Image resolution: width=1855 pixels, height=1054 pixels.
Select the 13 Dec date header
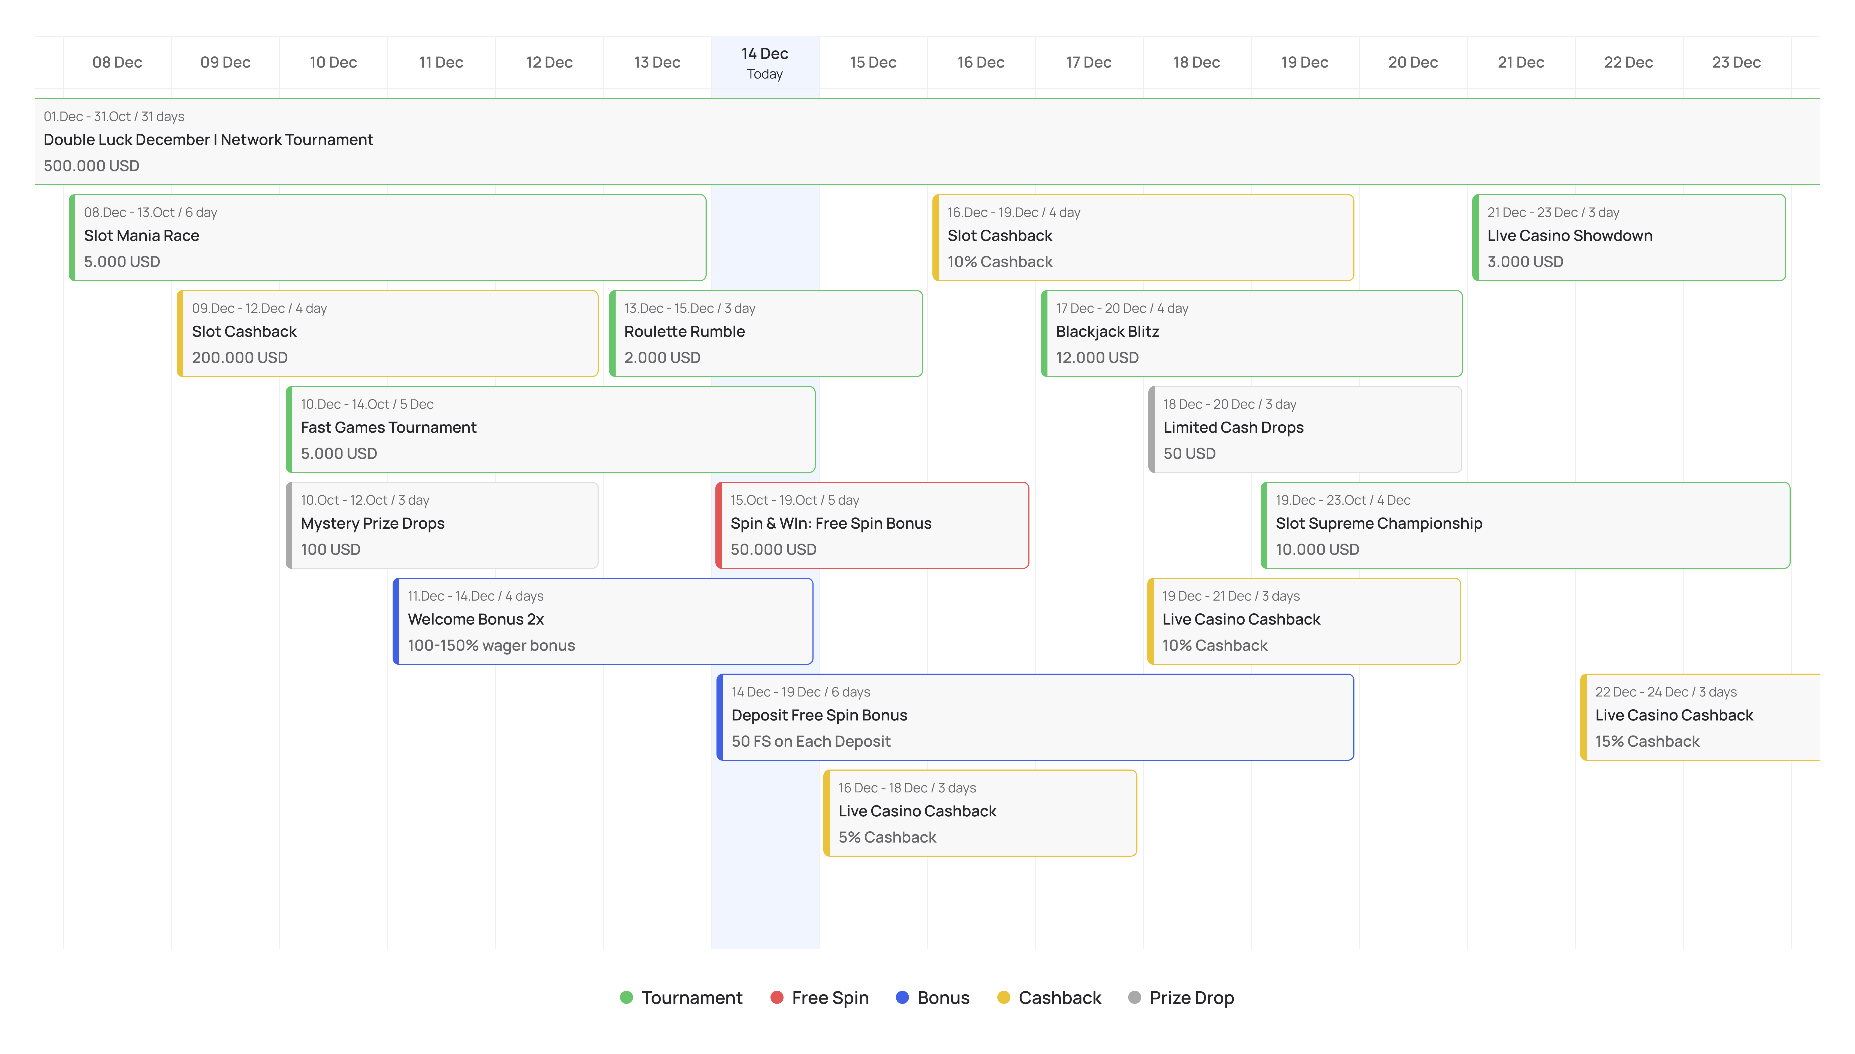tap(657, 63)
